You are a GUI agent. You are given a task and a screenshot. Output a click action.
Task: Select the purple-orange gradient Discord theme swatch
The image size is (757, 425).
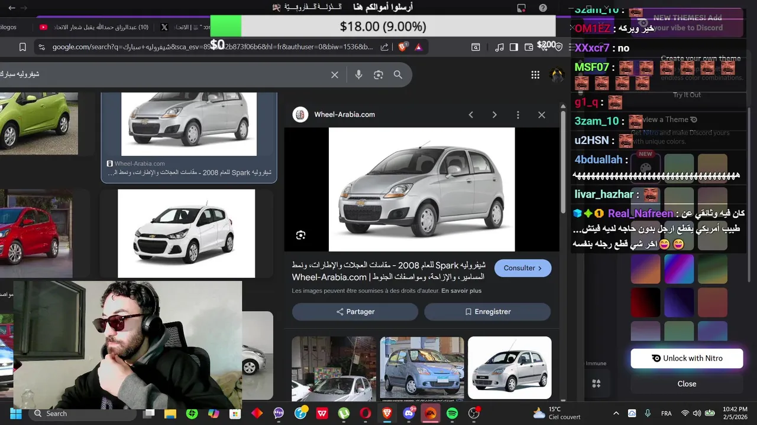(x=645, y=269)
